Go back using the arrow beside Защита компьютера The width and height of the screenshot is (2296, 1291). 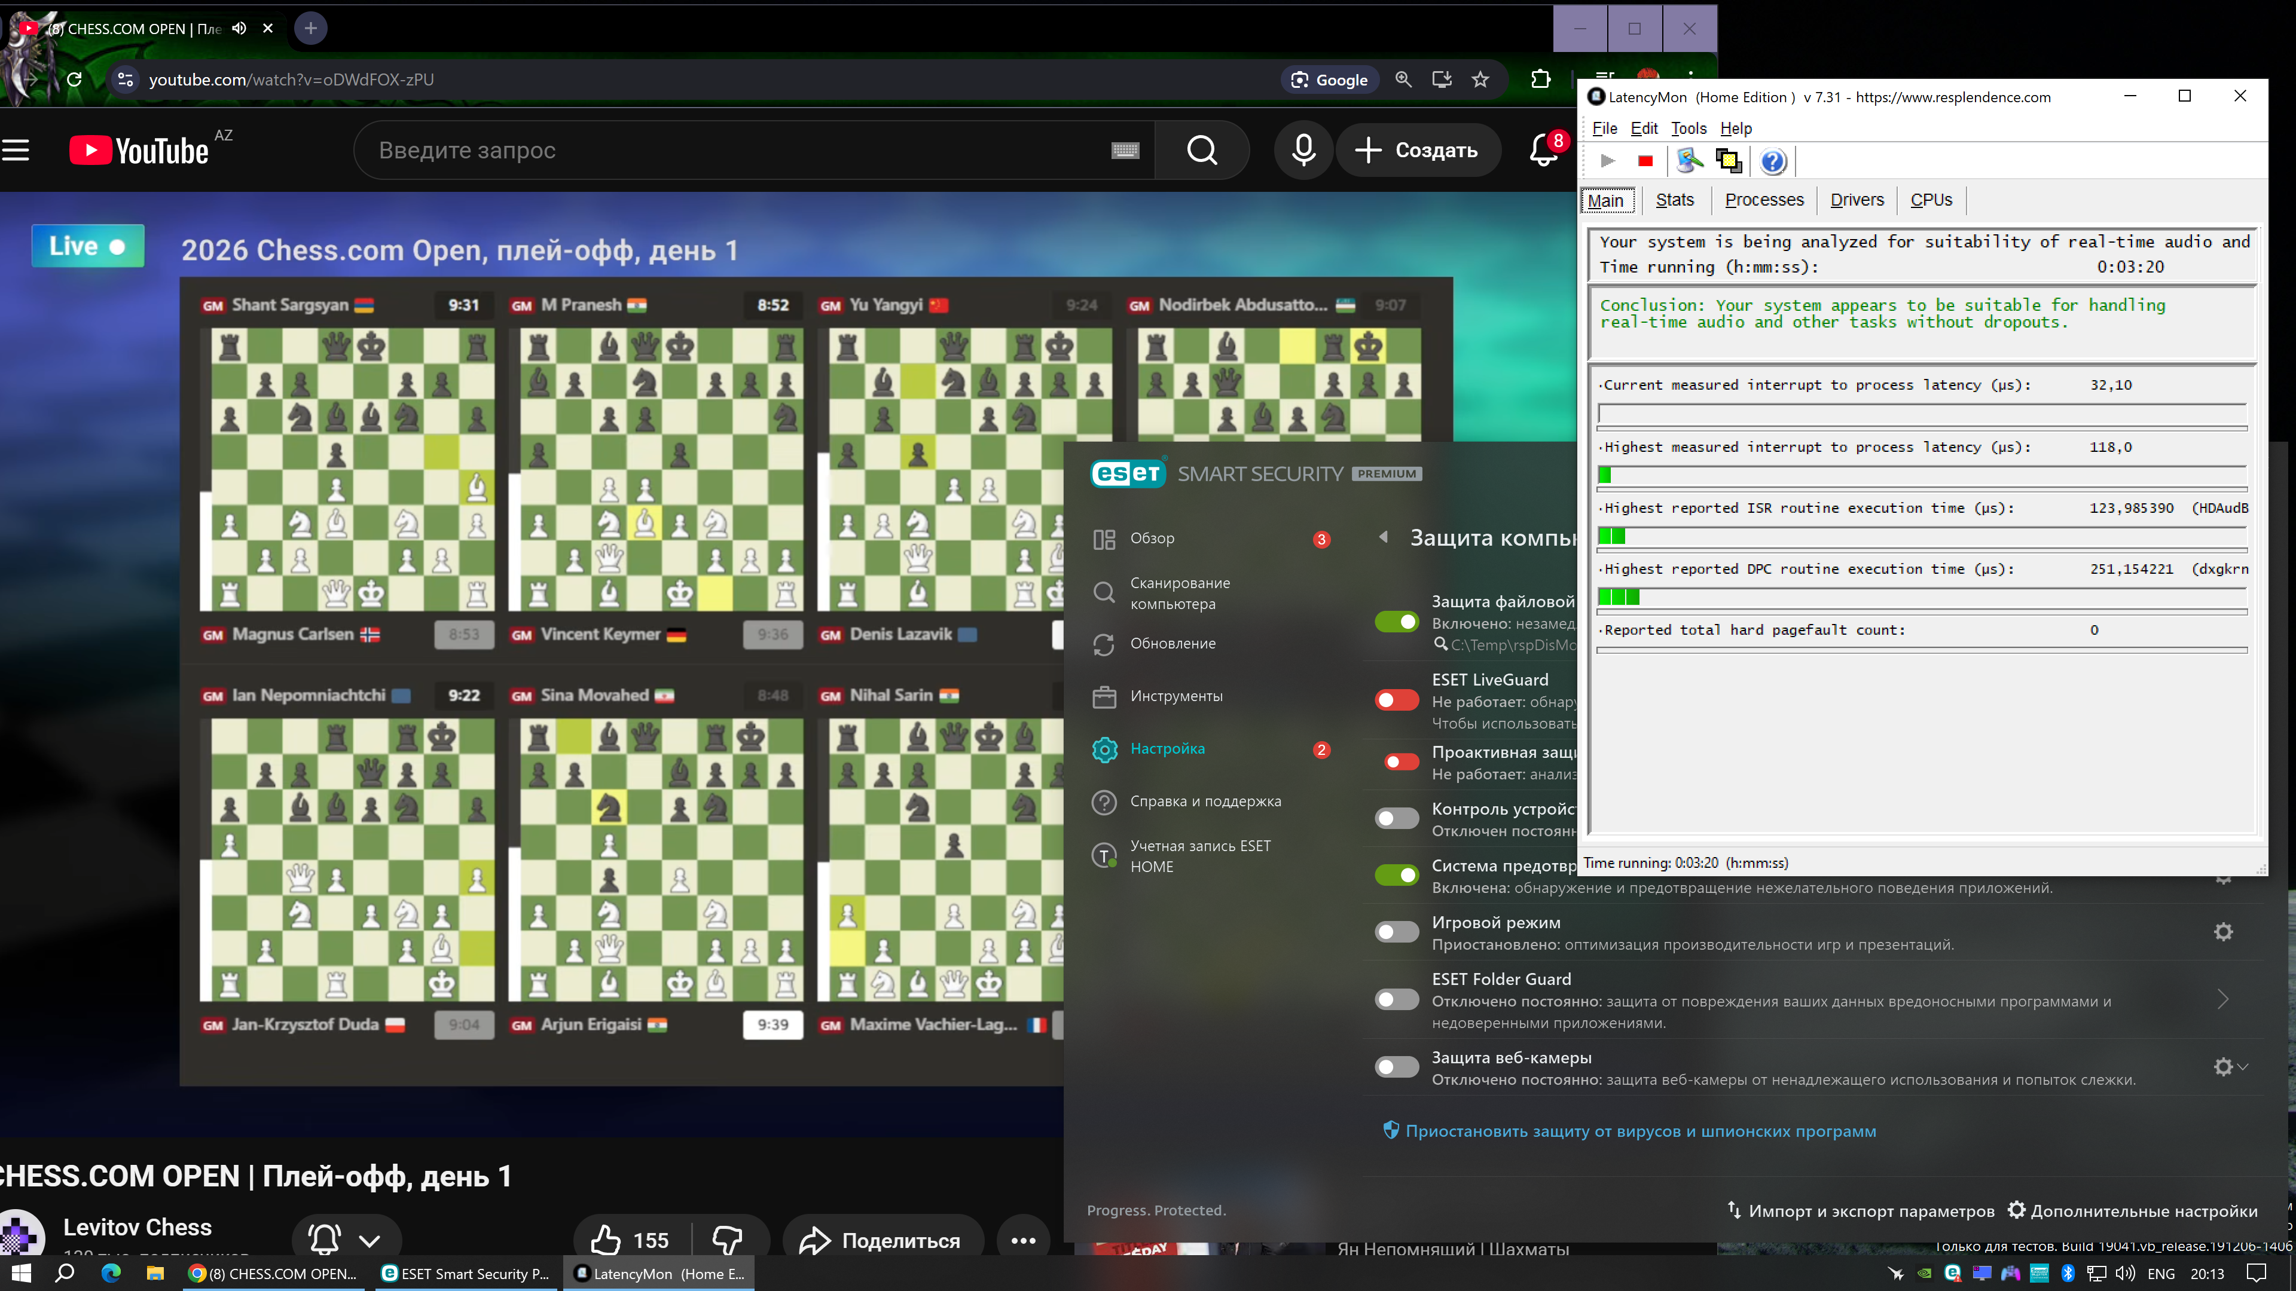point(1384,537)
